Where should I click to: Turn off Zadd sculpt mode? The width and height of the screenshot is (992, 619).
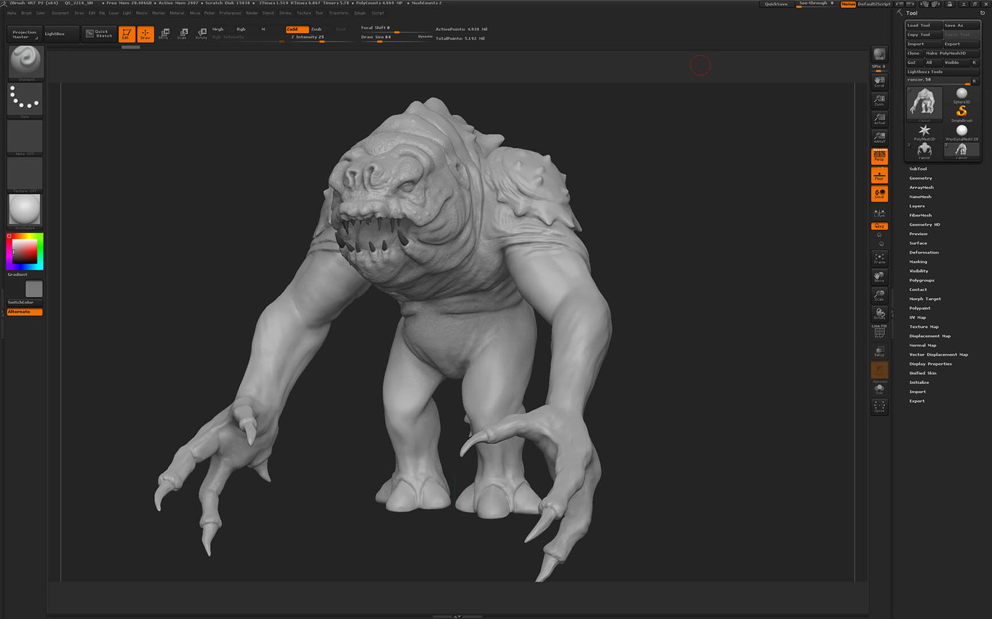pos(297,29)
